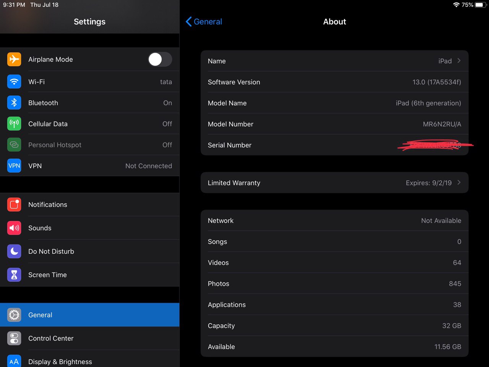489x367 pixels.
Task: Tap the Thu Jul 18 date
Action: [44, 5]
